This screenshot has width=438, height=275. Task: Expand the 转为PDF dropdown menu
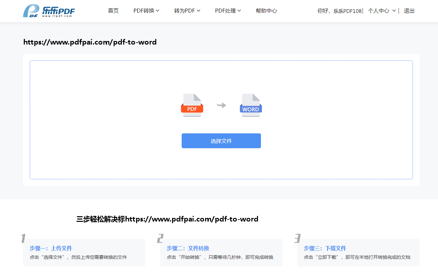coord(187,11)
